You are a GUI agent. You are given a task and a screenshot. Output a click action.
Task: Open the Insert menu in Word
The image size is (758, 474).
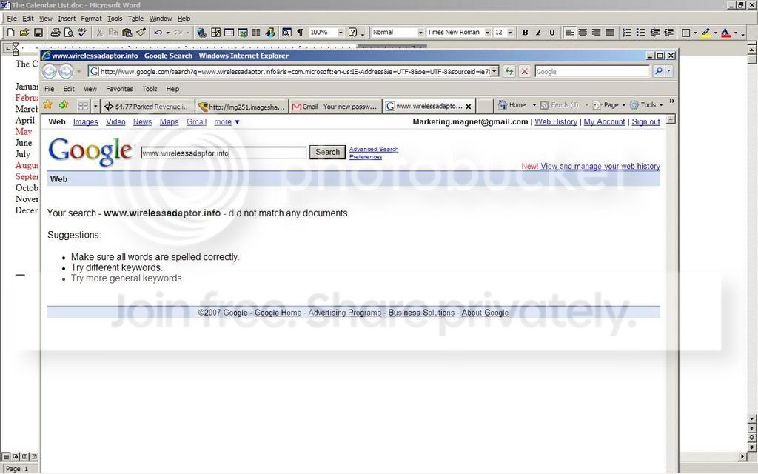67,19
